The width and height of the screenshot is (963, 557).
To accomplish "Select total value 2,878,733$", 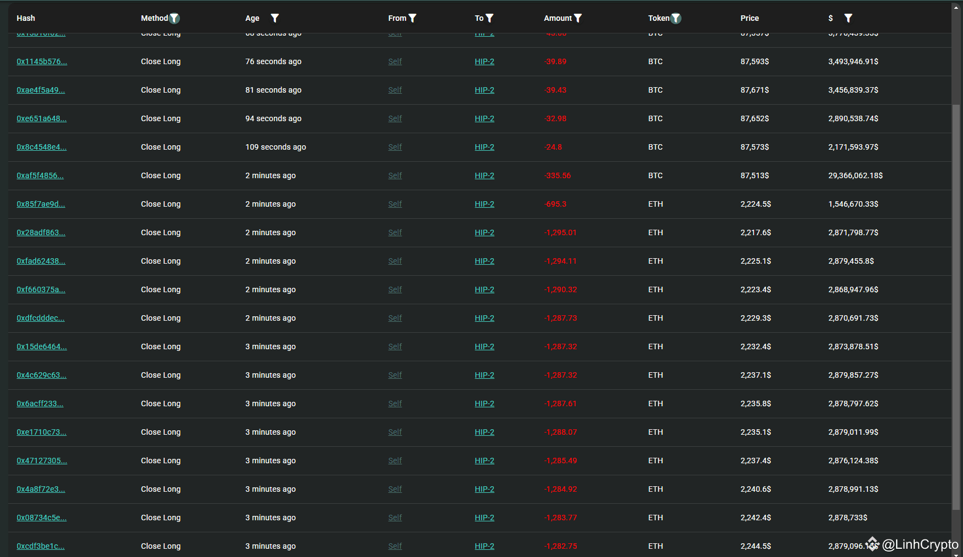I will click(848, 518).
